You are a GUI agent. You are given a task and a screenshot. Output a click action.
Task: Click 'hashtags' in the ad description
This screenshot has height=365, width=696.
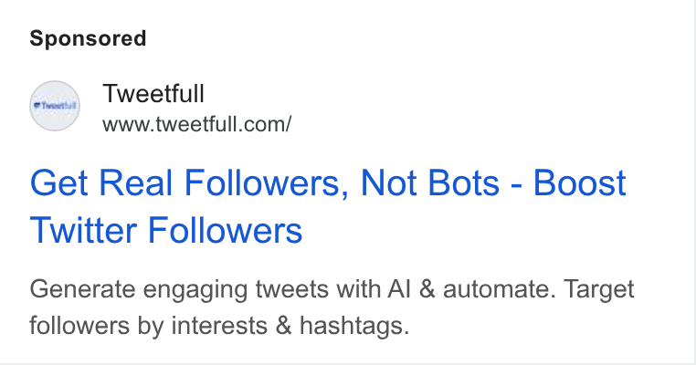(x=354, y=326)
